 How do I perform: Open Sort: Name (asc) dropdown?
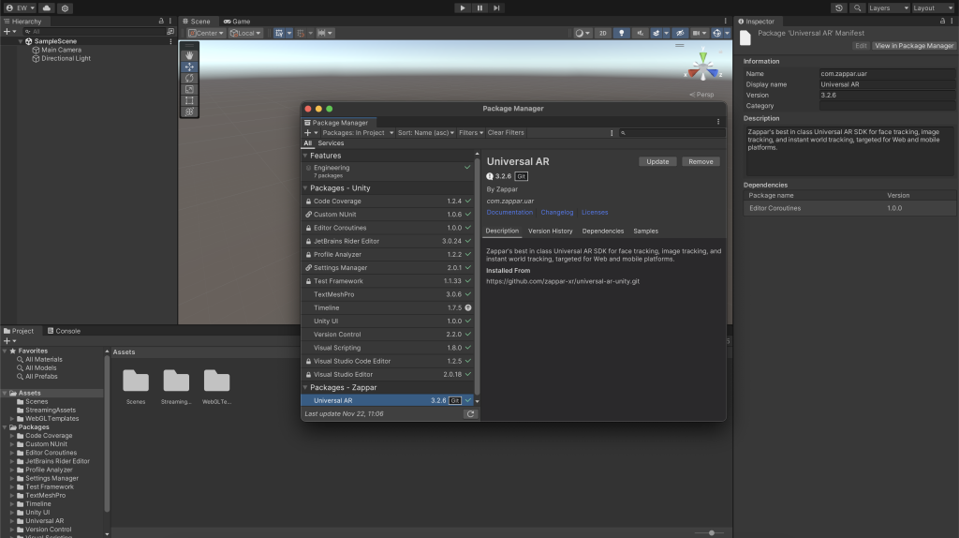pyautogui.click(x=426, y=133)
